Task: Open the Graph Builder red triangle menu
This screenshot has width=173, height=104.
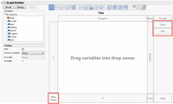Action: click(5, 3)
